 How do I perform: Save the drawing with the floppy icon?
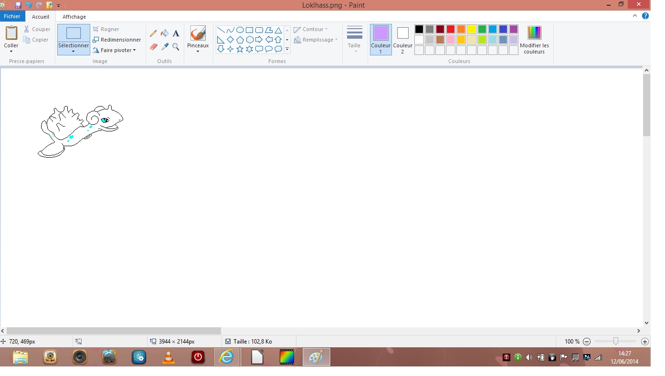[x=18, y=5]
